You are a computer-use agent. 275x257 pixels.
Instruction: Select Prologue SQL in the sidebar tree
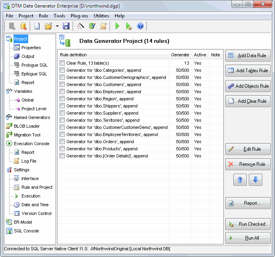coord(34,65)
